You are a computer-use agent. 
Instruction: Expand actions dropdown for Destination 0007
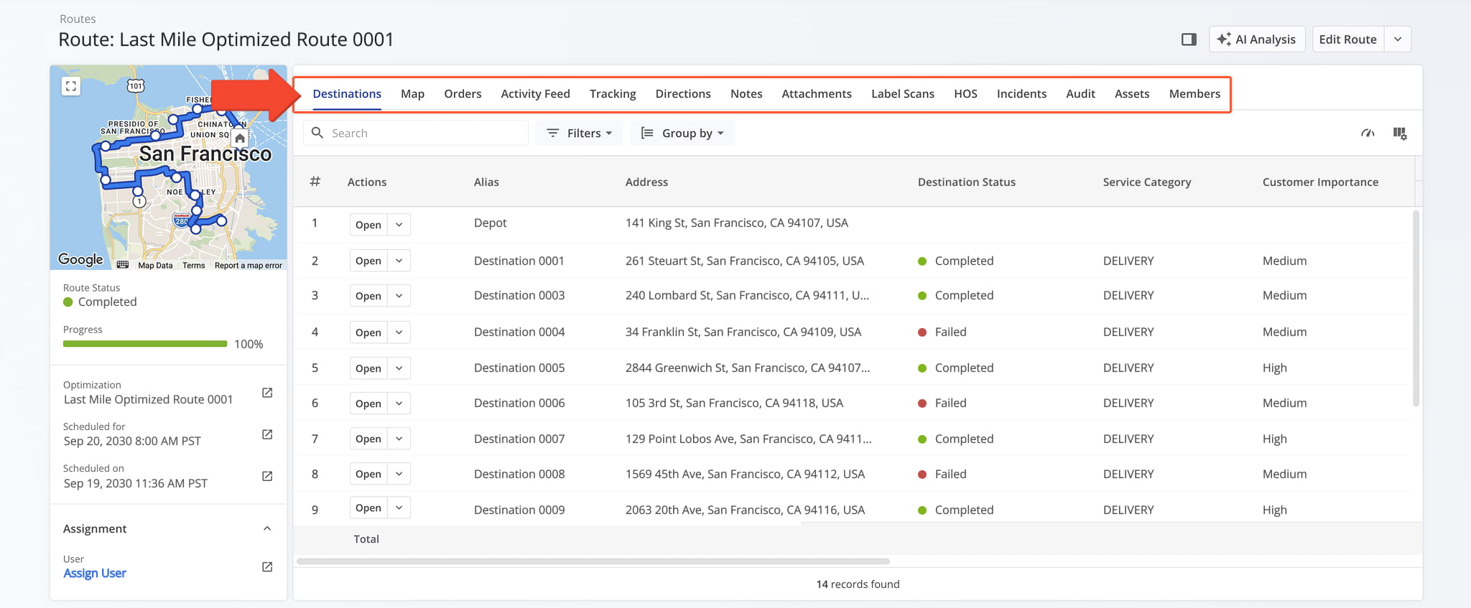coord(399,439)
